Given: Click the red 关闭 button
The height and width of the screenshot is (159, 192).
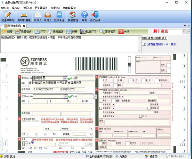Looking at the screenshot, I should [124, 32].
